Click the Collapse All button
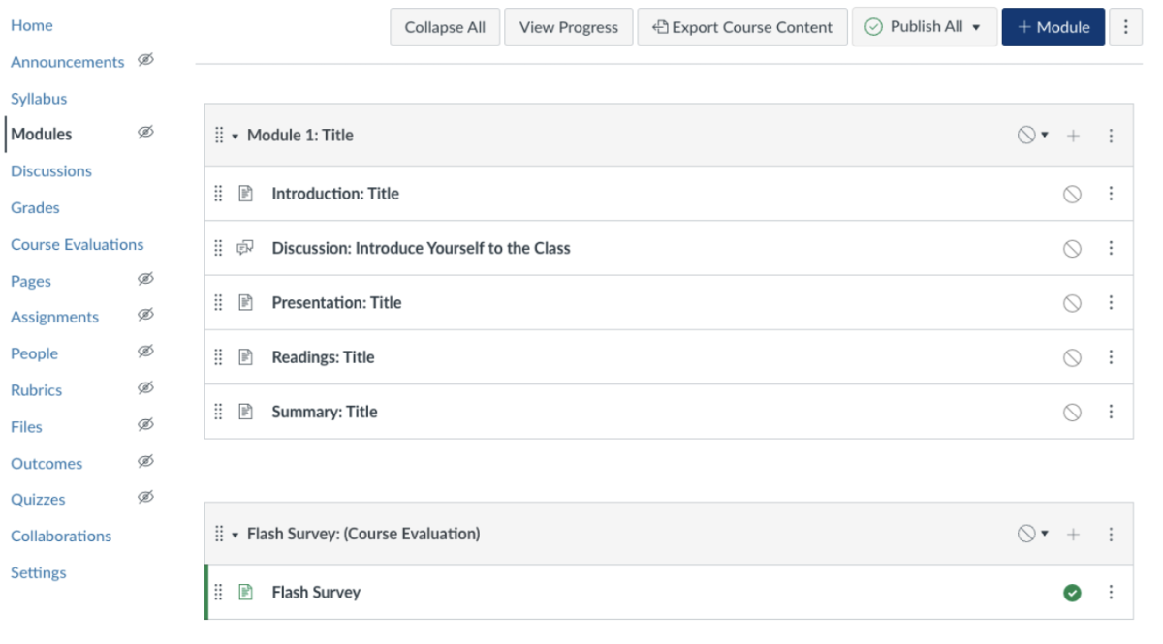Screen dimensions: 1163x644 tap(445, 27)
